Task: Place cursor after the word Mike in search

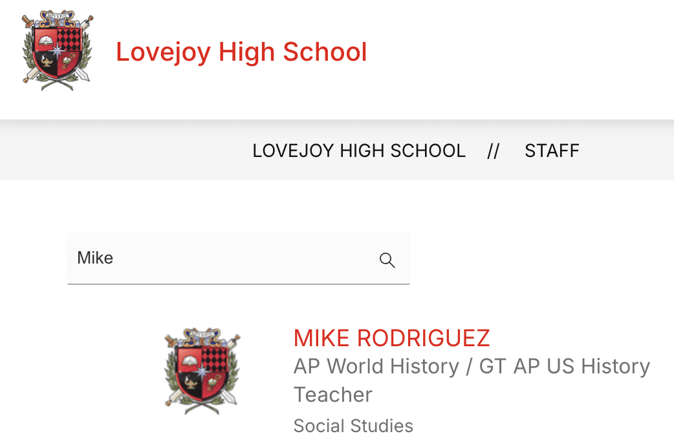Action: pyautogui.click(x=114, y=258)
